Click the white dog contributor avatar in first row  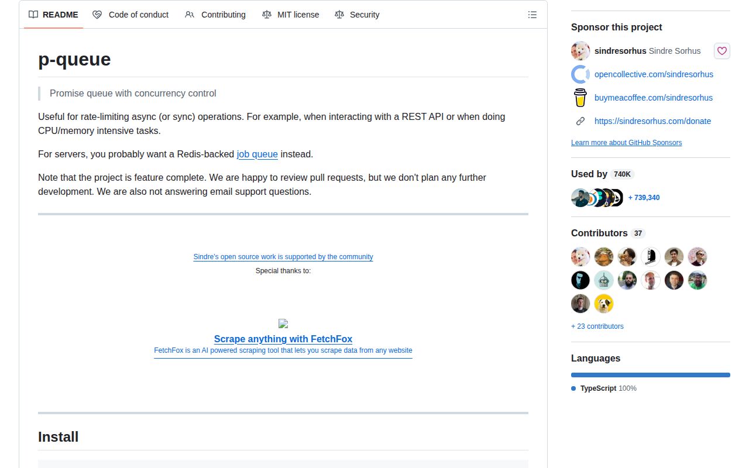point(580,257)
